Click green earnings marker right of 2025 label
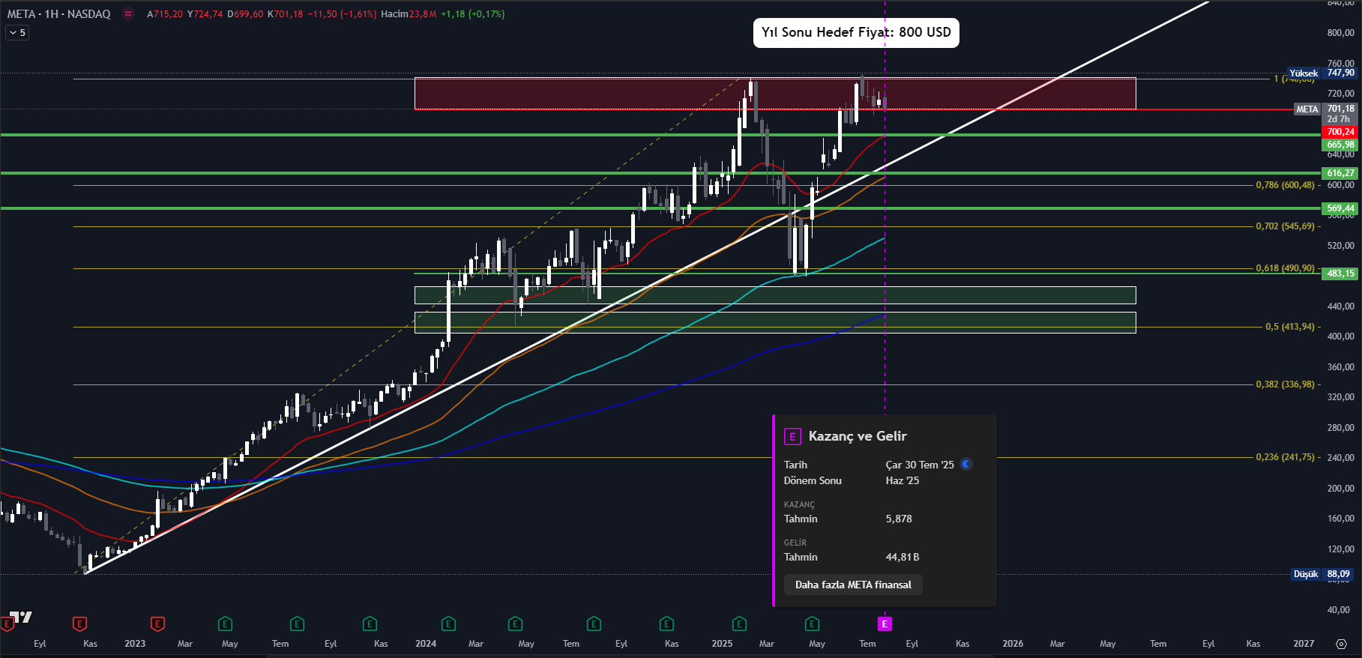The height and width of the screenshot is (658, 1362). pos(739,624)
